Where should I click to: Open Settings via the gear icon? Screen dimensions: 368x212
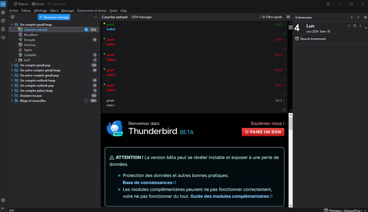(3, 200)
